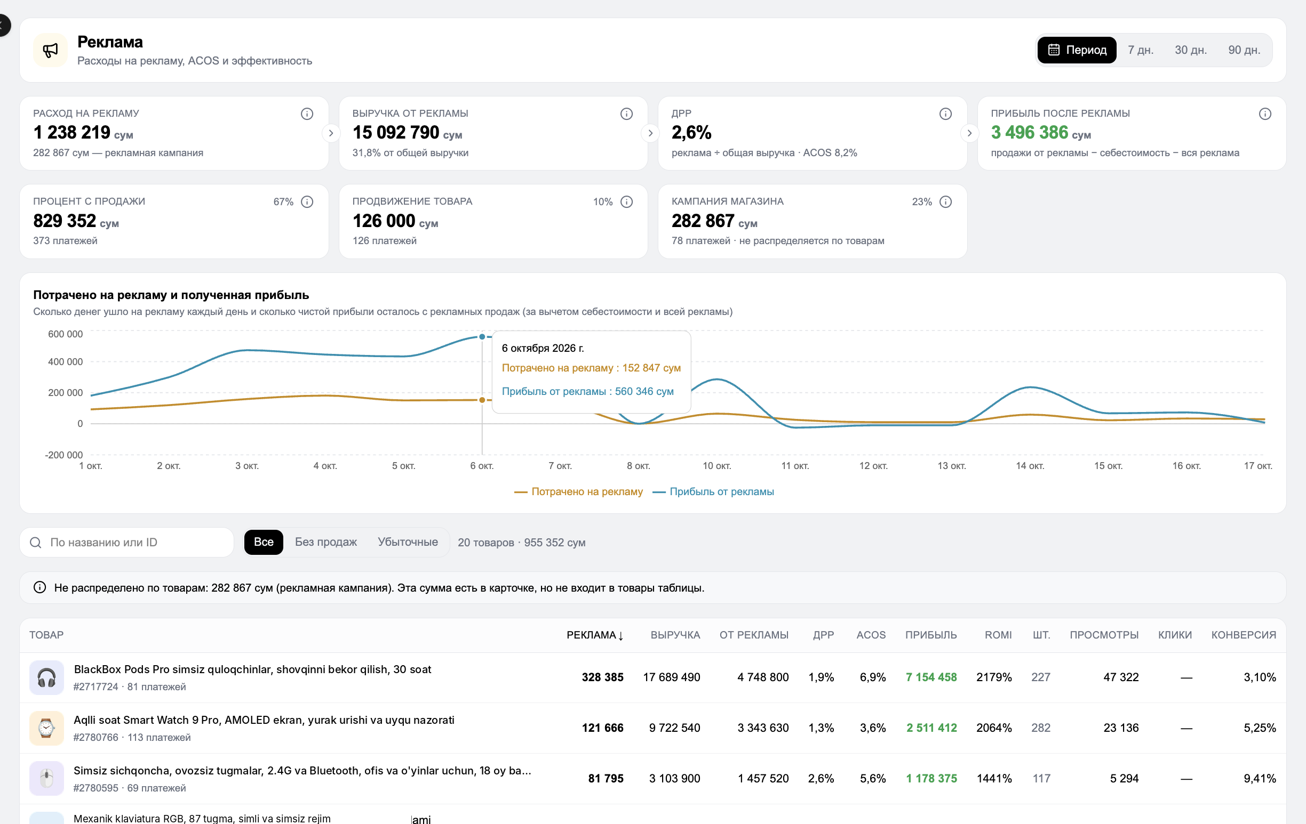This screenshot has width=1306, height=824.
Task: Sort table by ROMI column
Action: [998, 635]
